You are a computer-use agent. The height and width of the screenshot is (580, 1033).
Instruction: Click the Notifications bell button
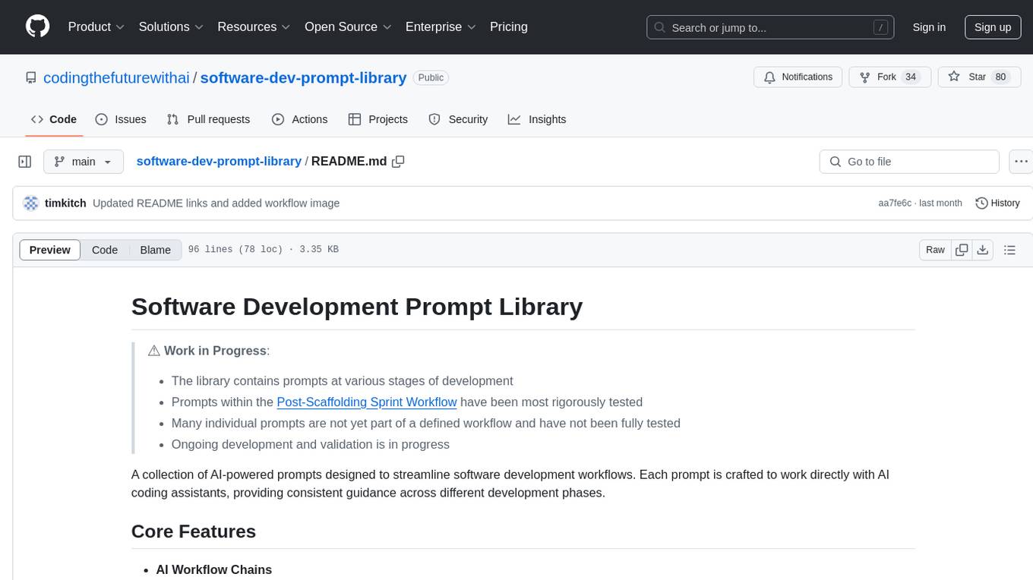tap(798, 77)
